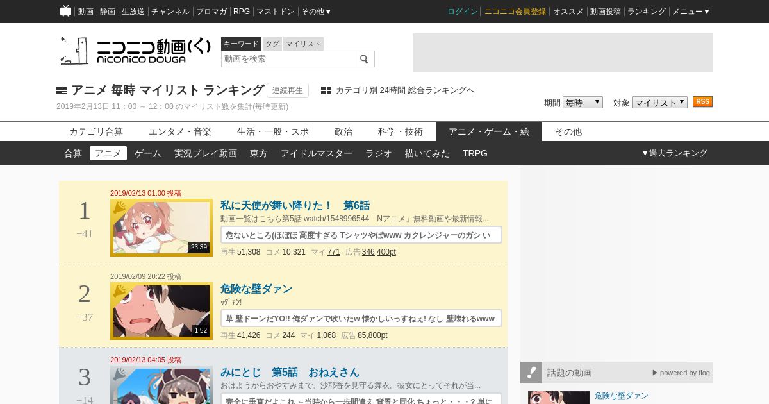
Task: Subscribe via the orange RSS icon
Action: tap(702, 102)
